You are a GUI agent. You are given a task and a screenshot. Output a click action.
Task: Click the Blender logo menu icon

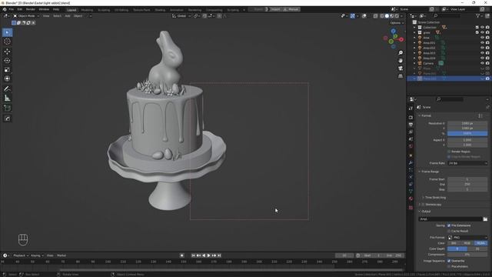[x=5, y=9]
